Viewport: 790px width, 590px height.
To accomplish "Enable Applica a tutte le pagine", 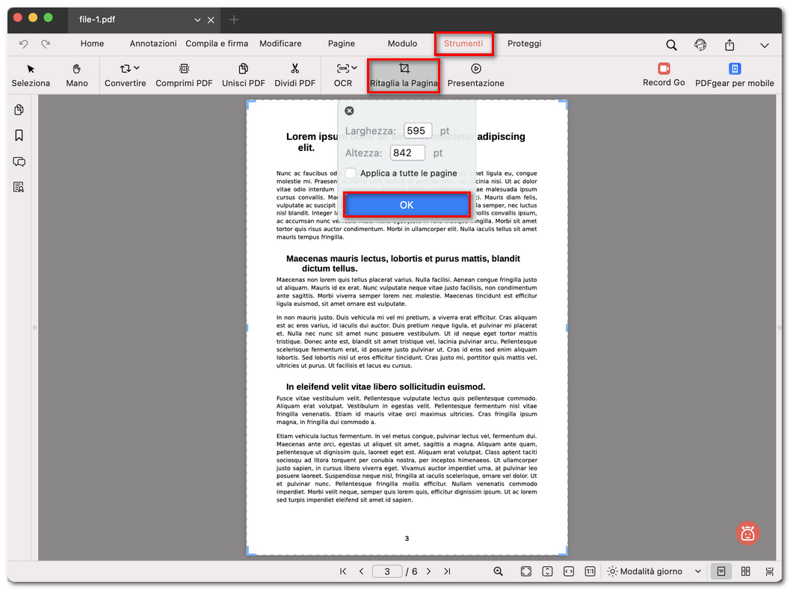I will click(x=350, y=173).
